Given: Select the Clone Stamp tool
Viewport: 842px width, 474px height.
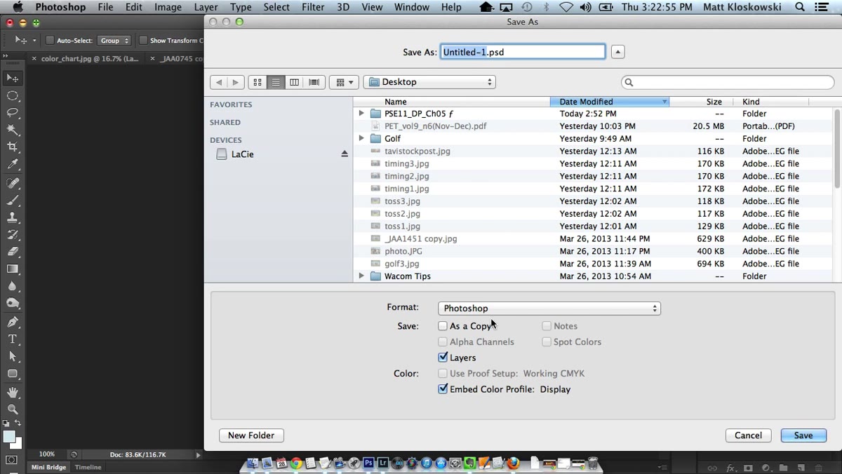Looking at the screenshot, I should tap(13, 217).
